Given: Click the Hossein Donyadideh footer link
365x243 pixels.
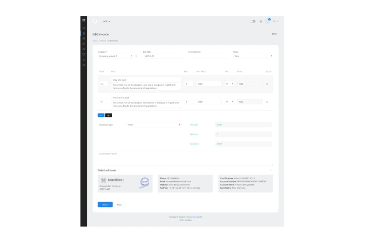Looking at the screenshot, I should 193,217.
